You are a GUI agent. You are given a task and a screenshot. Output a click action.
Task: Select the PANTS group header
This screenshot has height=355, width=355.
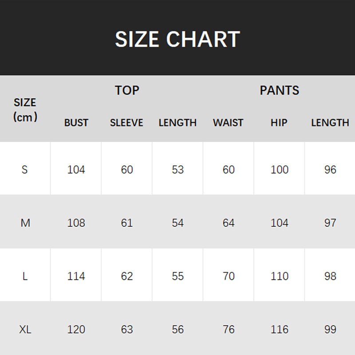point(279,90)
